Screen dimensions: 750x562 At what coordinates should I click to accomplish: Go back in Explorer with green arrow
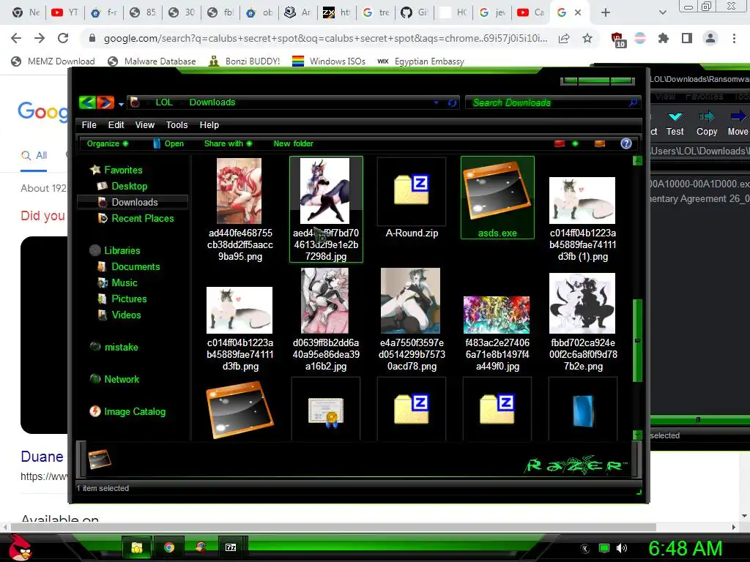coord(88,102)
